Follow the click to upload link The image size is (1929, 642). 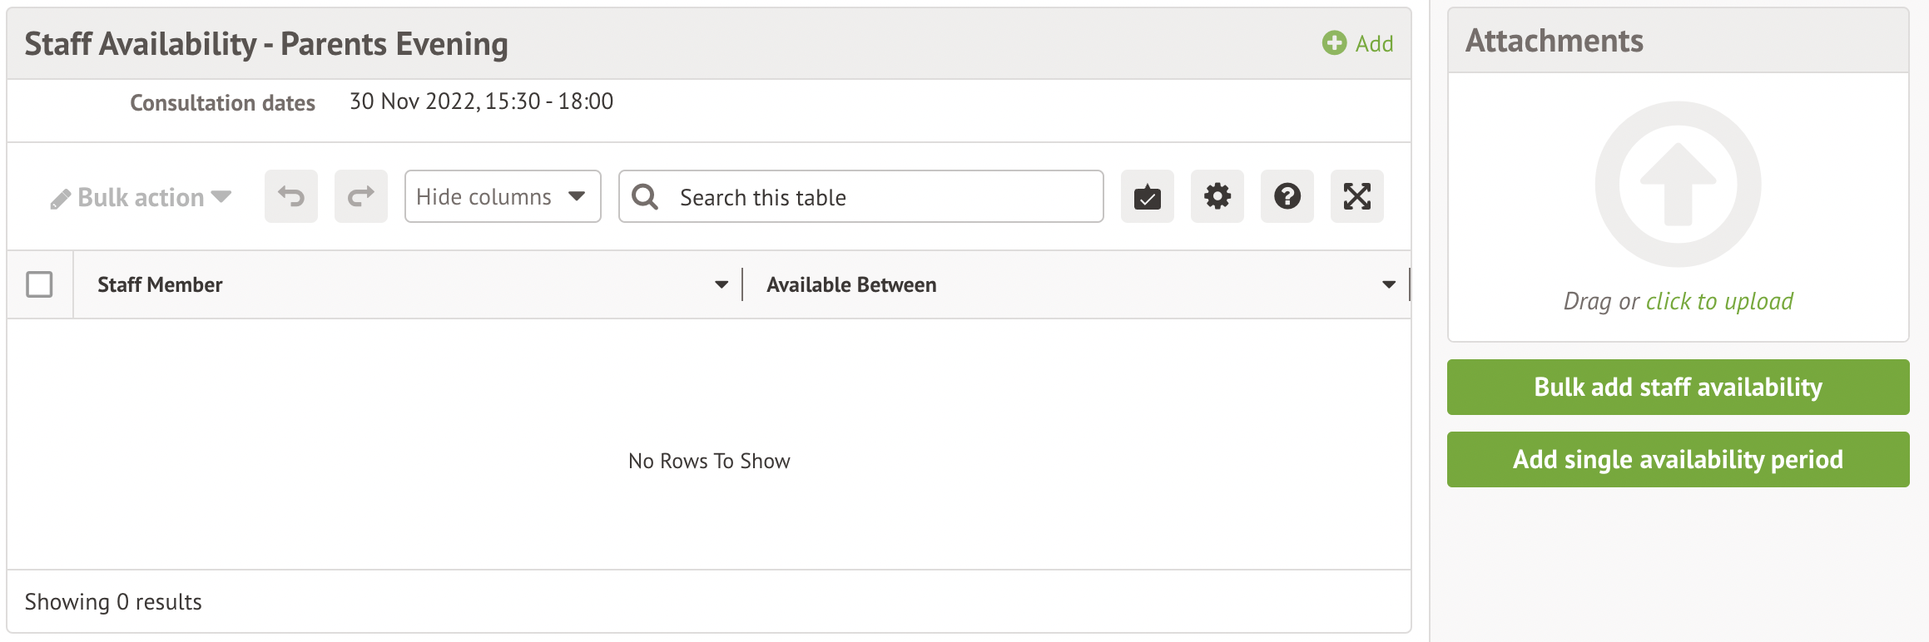(x=1719, y=301)
